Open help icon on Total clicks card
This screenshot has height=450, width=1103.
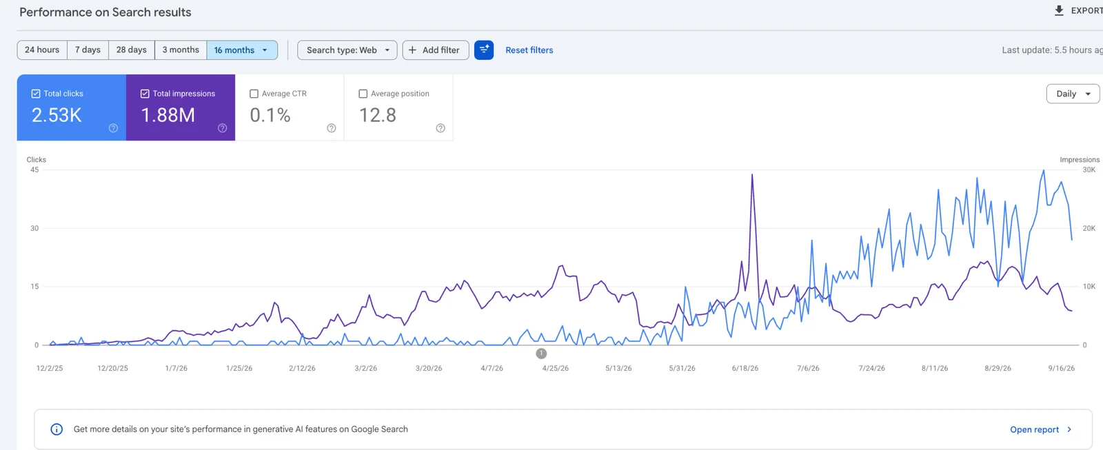[113, 128]
